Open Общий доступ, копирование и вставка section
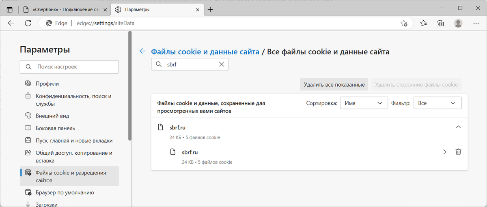Screen dimensions: 487x207 69,157
